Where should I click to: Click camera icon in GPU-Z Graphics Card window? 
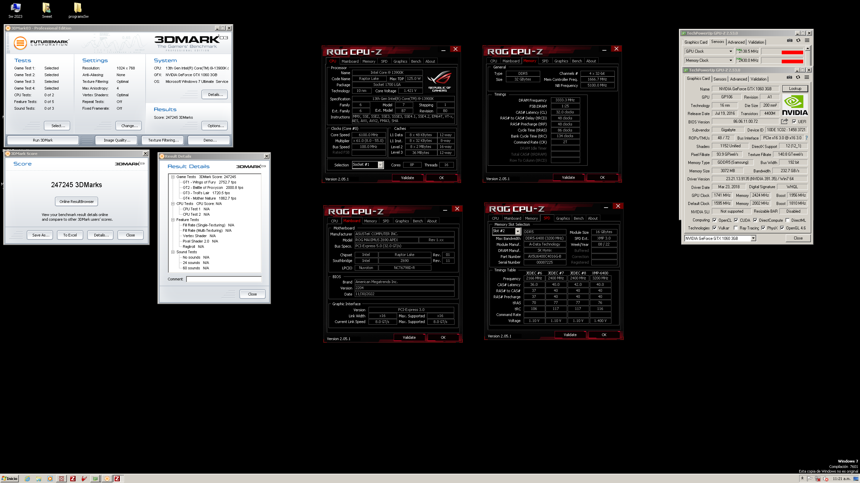tap(789, 77)
